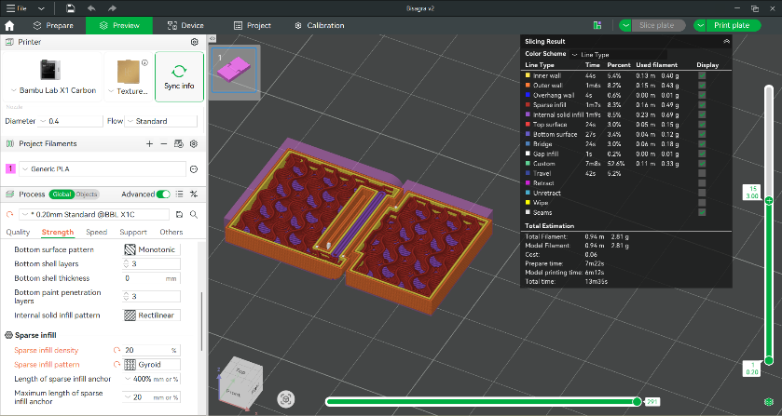Open the Bottom surface pattern Monotonic dropdown

[152, 249]
